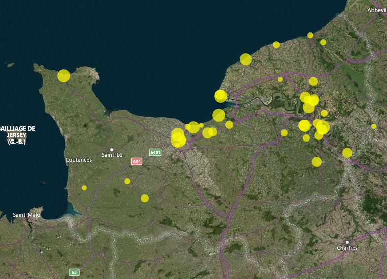
Task: Select the small bubble directly below the A84 shield
Action: click(x=127, y=181)
